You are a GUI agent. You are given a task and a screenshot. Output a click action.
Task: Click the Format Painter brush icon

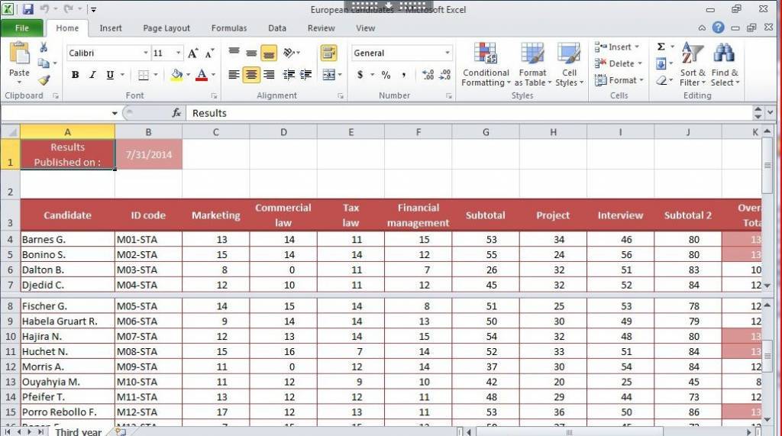(44, 80)
